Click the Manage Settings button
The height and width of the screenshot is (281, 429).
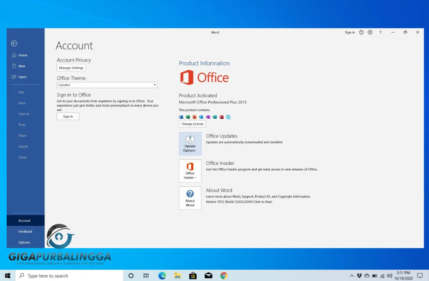[x=71, y=68]
